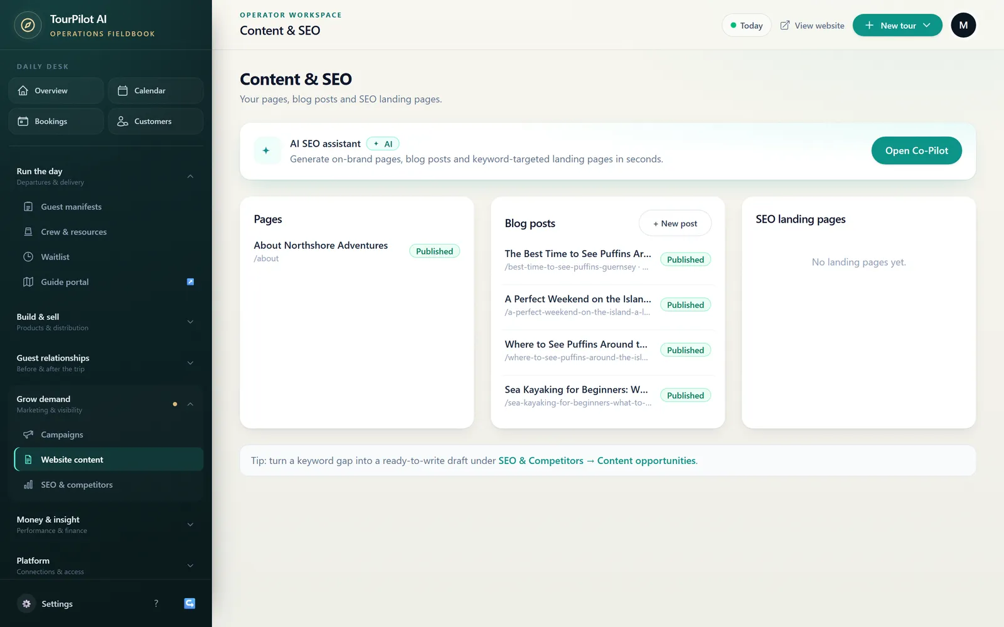Viewport: 1004px width, 627px height.
Task: Click Published badge on Sea Kayaking post
Action: click(685, 396)
